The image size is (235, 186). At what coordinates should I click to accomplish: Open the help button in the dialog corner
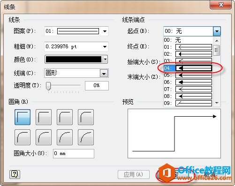point(15,174)
